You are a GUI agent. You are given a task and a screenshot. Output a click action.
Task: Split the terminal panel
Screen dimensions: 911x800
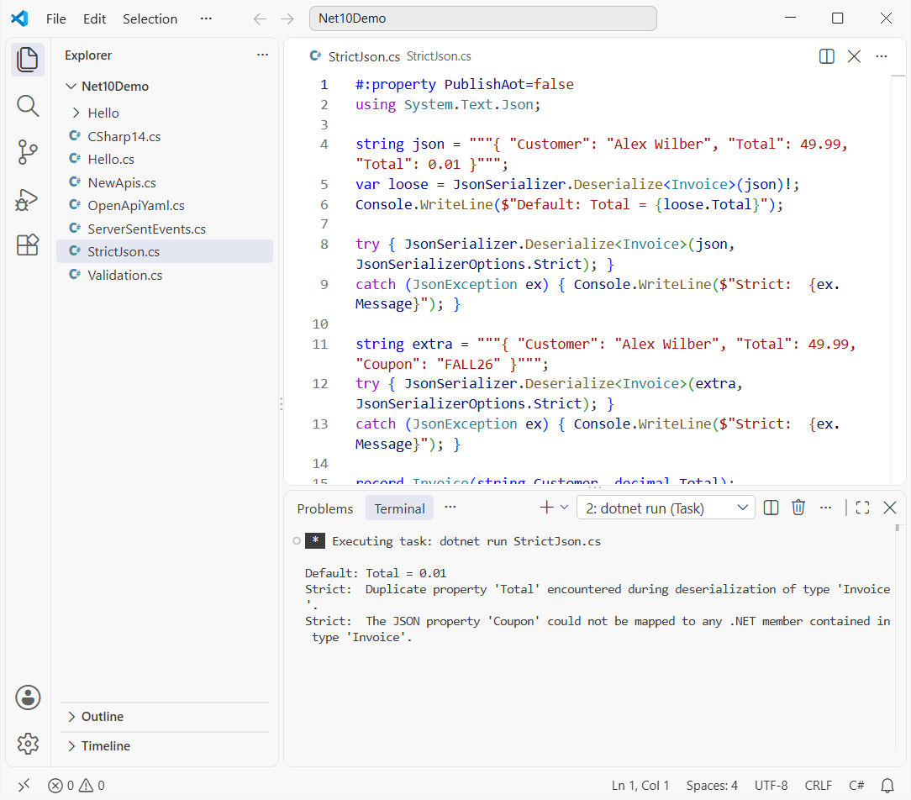point(771,508)
